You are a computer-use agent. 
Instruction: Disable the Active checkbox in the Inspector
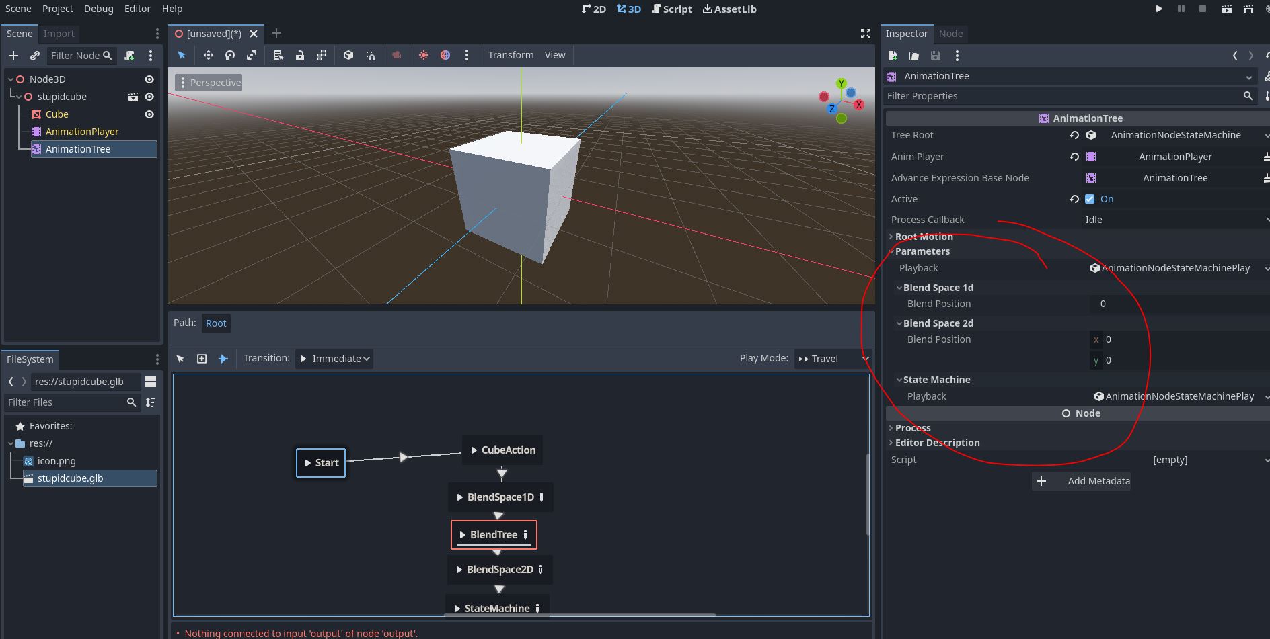[1090, 199]
